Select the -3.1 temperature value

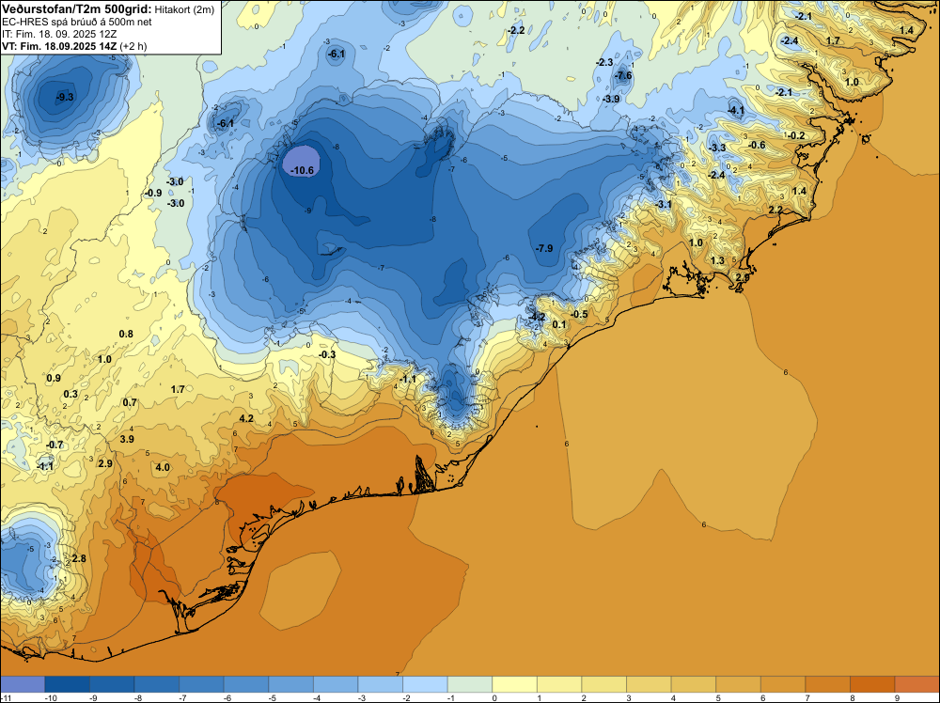point(663,204)
